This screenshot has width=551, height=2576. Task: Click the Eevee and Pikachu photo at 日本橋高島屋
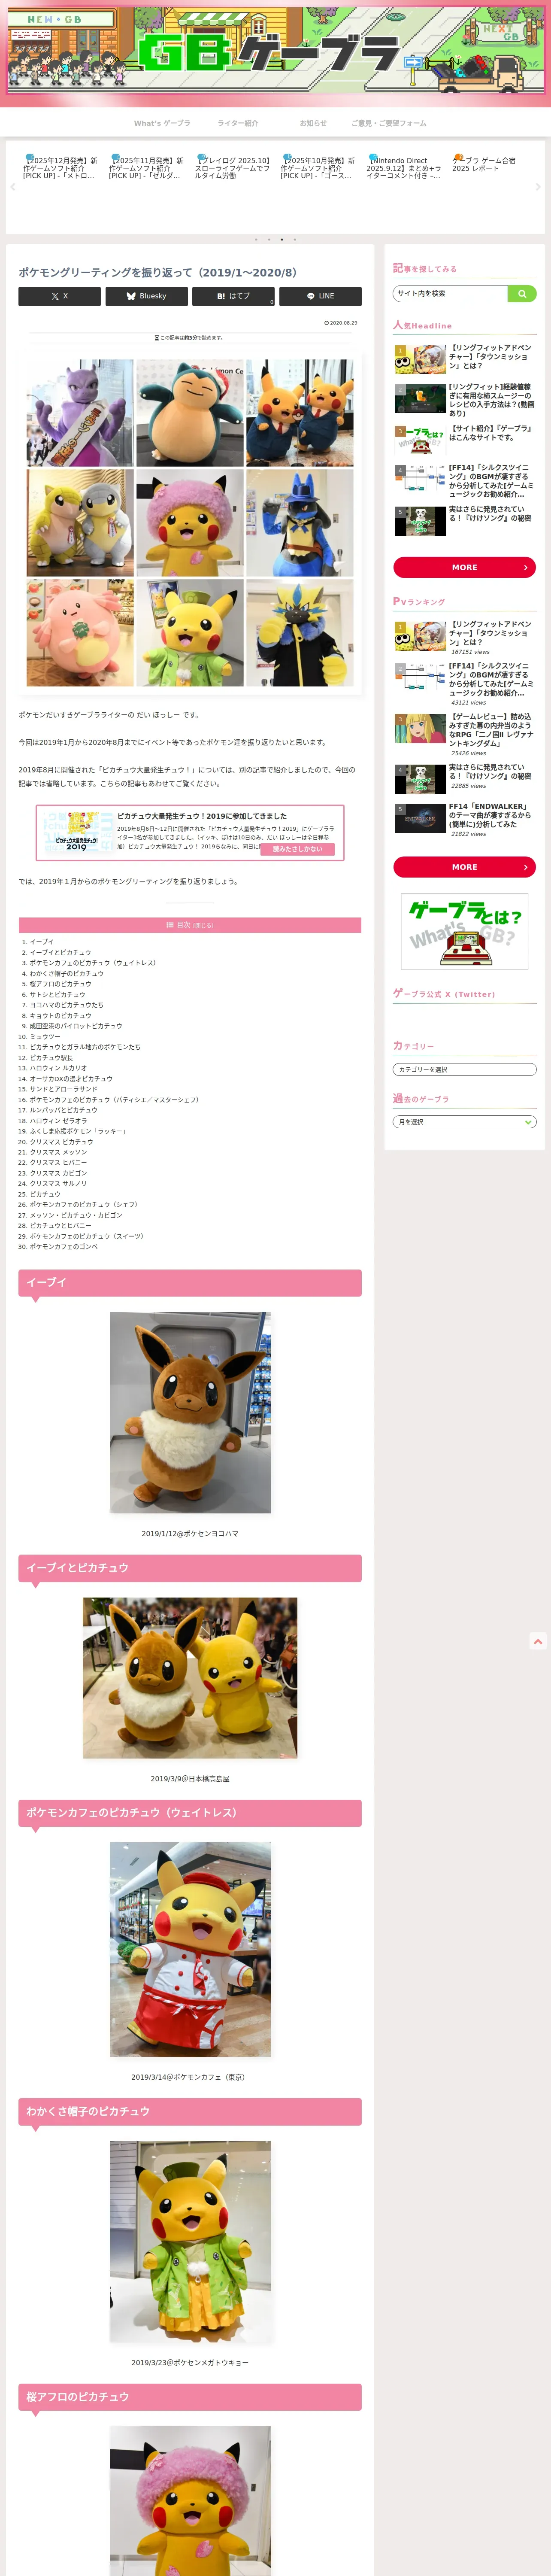(x=190, y=1678)
